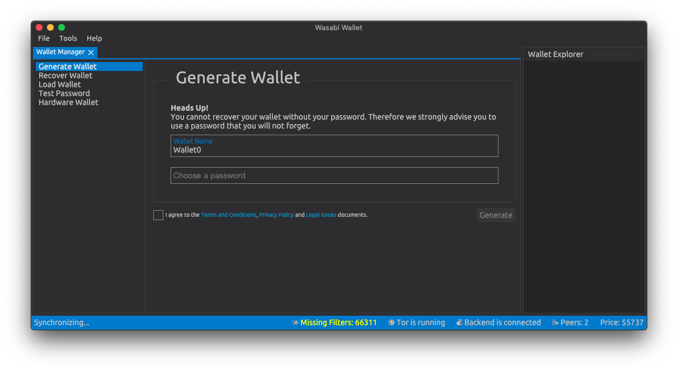Viewport: 678px width, 371px height.
Task: Open the Legal Issues link
Action: tap(321, 215)
